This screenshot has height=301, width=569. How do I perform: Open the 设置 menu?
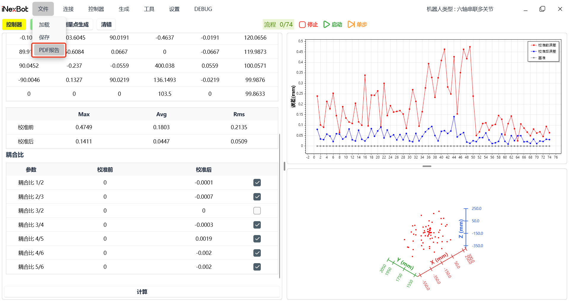click(174, 9)
